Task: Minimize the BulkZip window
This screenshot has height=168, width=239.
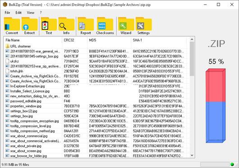Action: coord(205,5)
